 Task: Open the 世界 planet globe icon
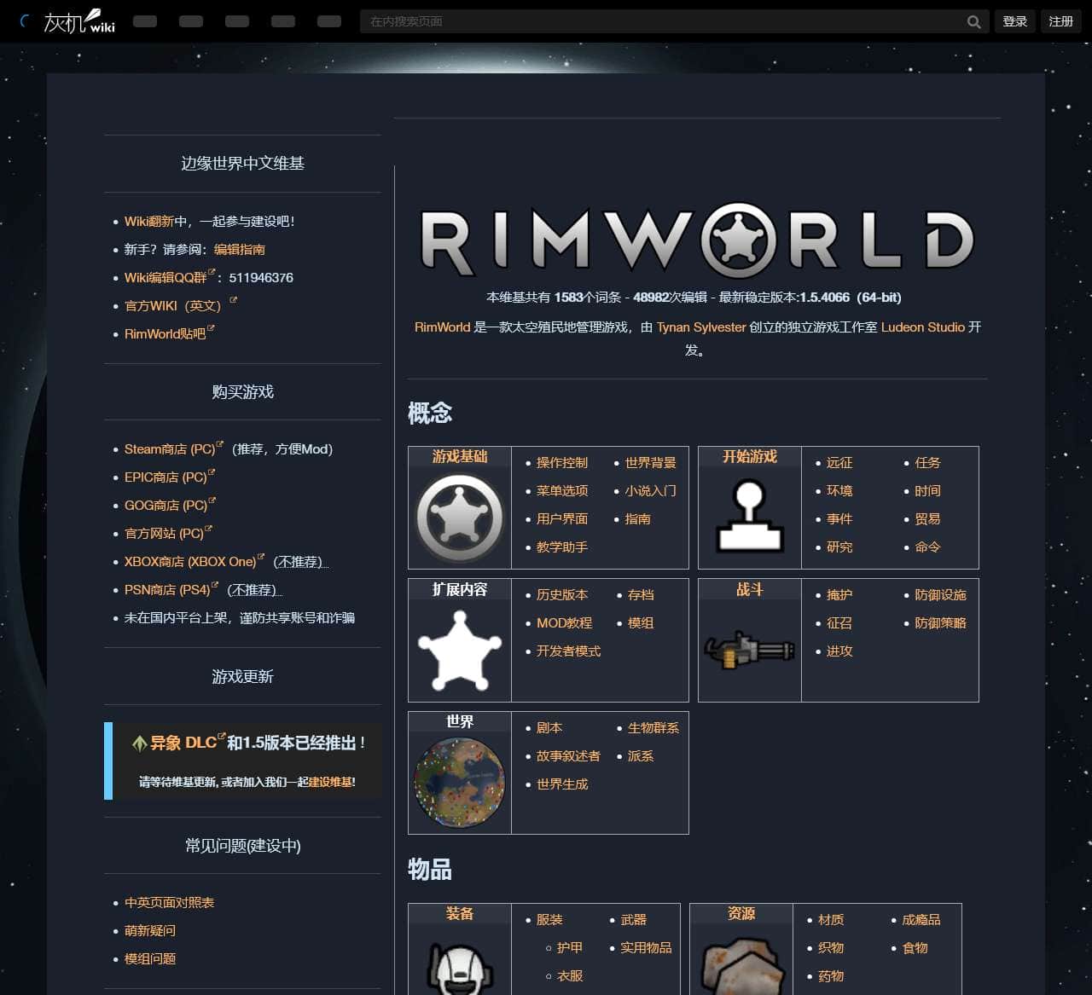[x=459, y=783]
